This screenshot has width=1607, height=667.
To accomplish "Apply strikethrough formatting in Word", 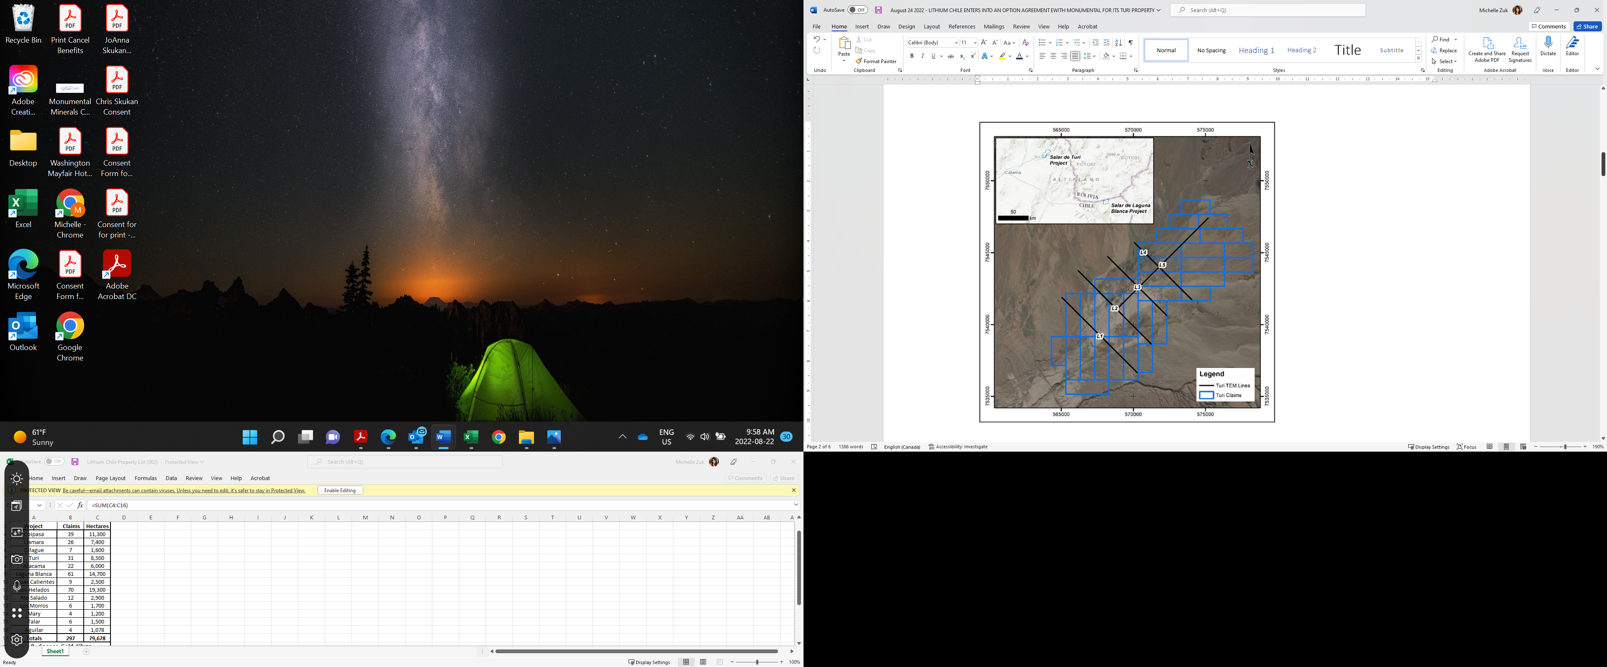I will pos(951,56).
